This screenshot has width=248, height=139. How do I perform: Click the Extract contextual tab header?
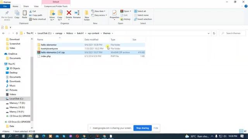coord(56,2)
